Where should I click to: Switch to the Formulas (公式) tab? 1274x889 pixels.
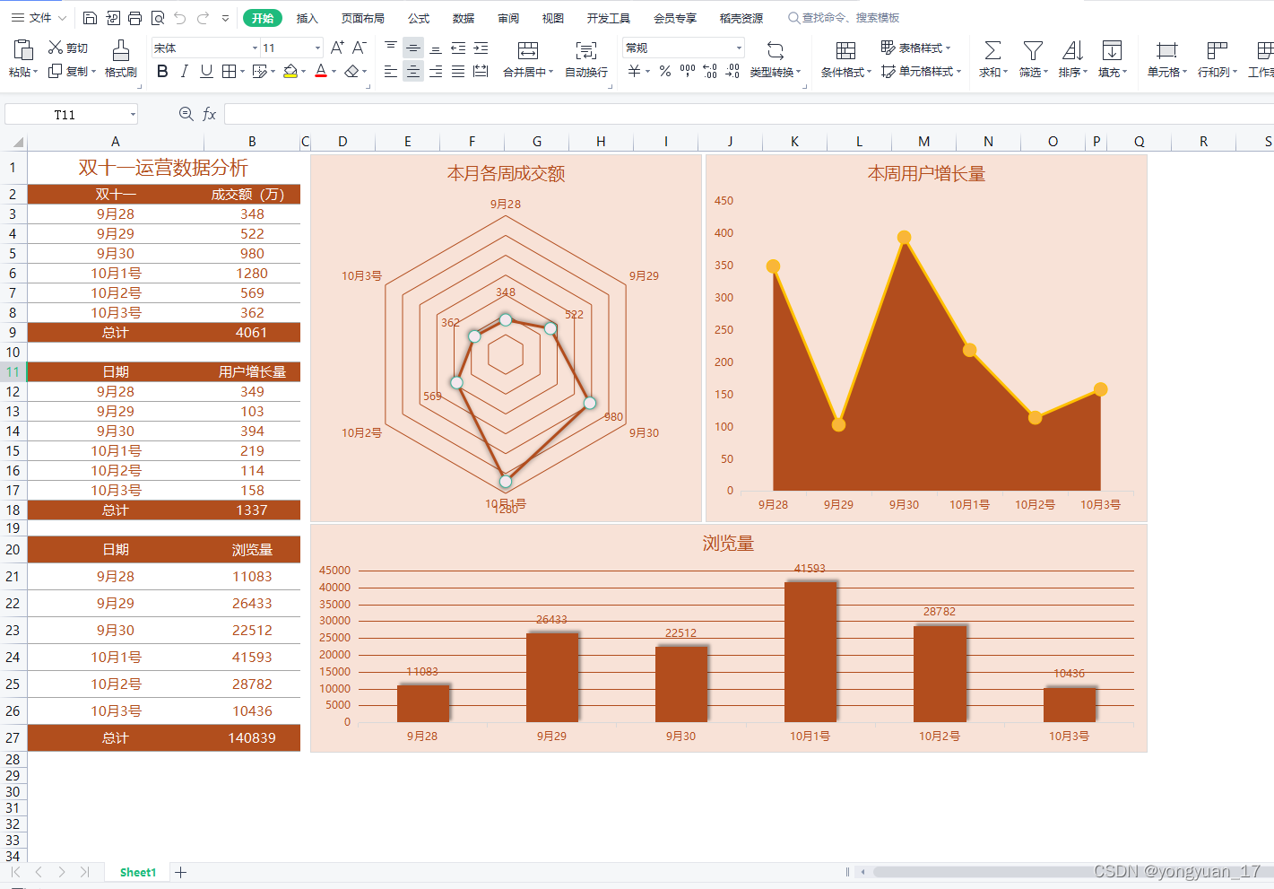click(419, 18)
